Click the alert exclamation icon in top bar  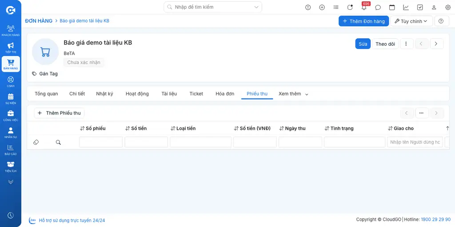pyautogui.click(x=308, y=7)
